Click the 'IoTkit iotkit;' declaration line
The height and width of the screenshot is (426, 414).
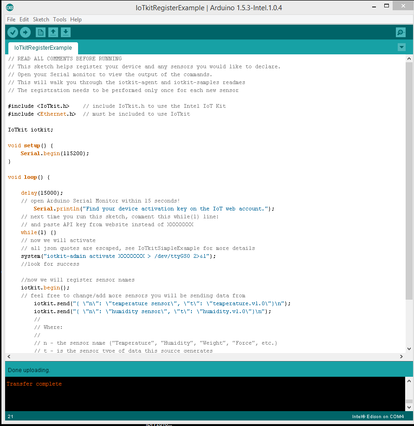30,130
